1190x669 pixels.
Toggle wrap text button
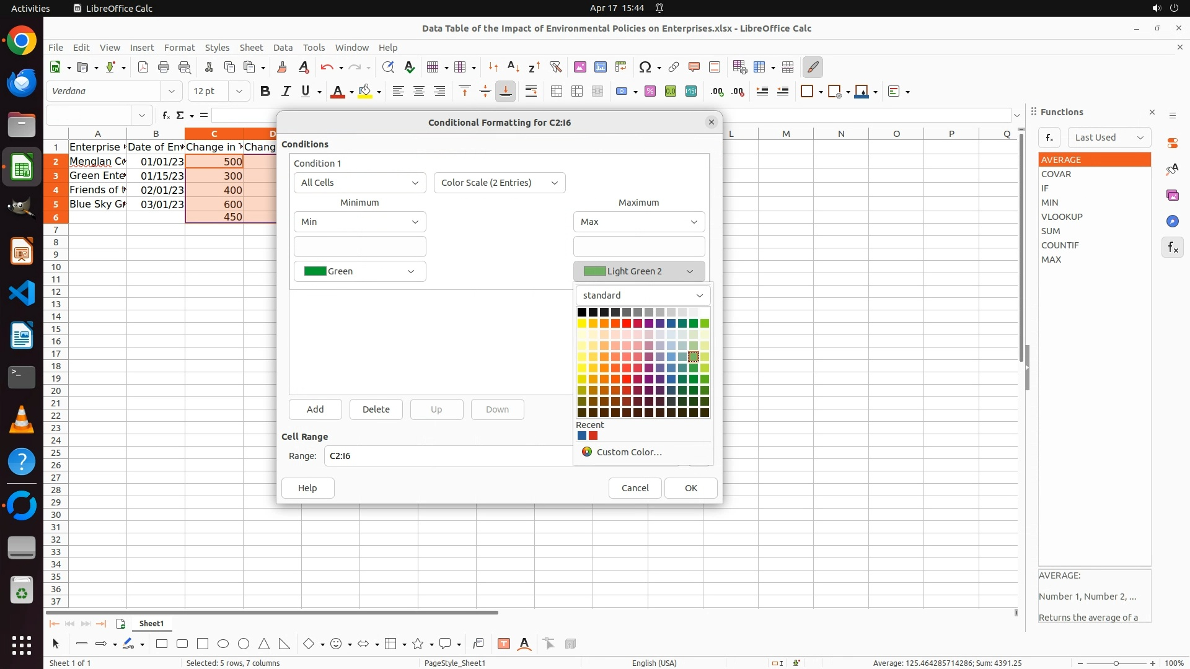point(531,92)
